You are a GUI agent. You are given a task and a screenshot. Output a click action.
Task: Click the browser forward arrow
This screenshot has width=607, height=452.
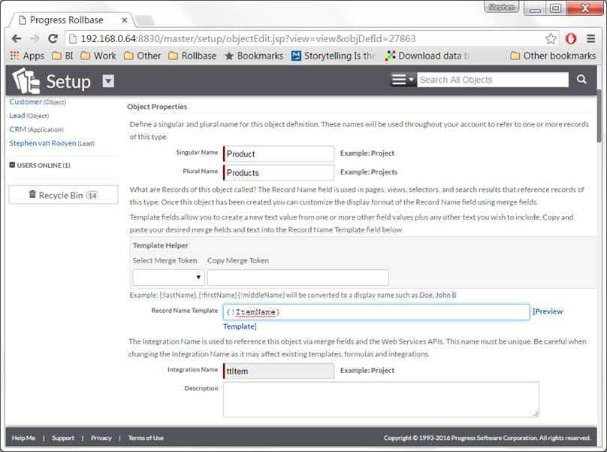click(35, 38)
